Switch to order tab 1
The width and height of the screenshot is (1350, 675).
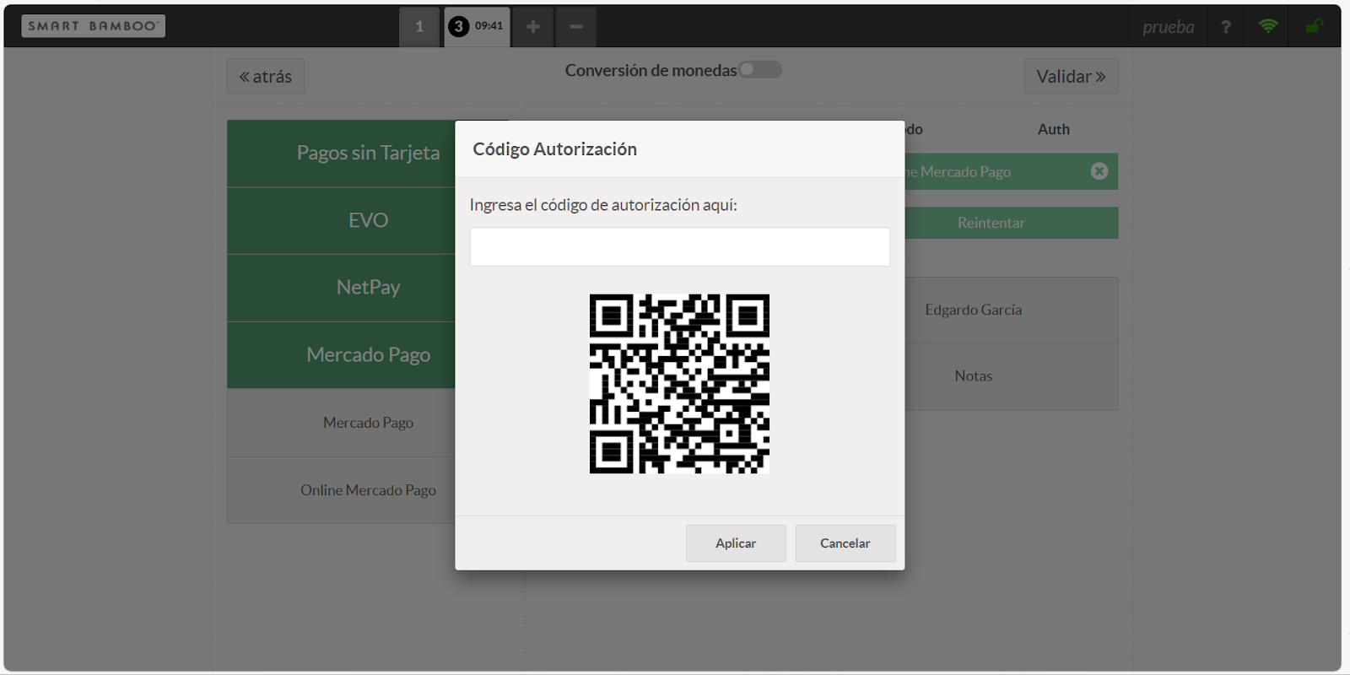[x=419, y=27]
